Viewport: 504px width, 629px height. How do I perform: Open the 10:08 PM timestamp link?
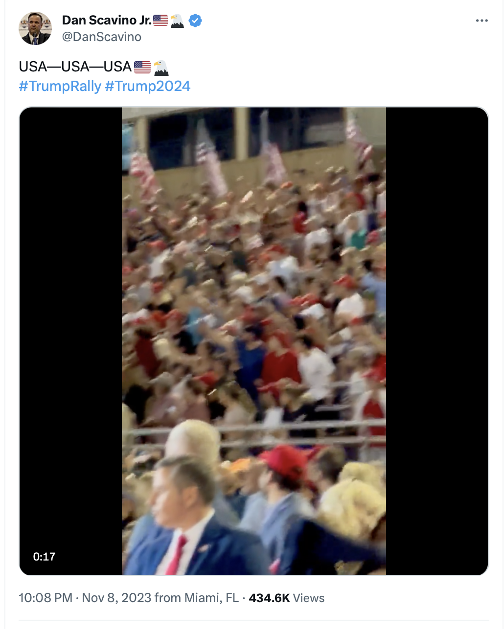tap(46, 598)
